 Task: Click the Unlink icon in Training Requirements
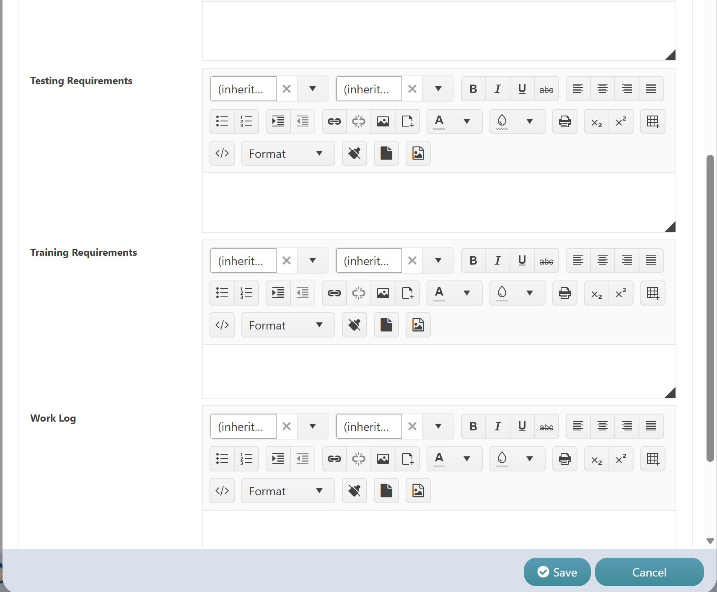tap(359, 293)
